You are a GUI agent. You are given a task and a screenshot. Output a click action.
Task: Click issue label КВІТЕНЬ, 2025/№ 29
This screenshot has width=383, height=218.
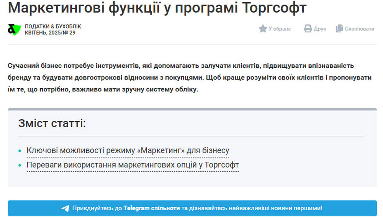tap(50, 33)
